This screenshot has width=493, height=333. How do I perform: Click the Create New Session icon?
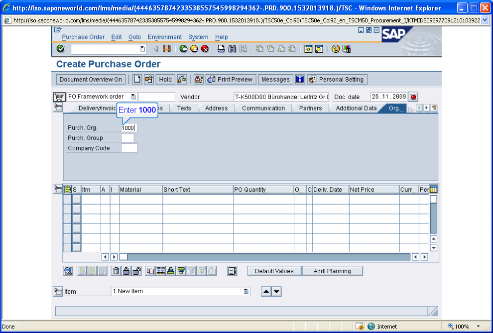(308, 49)
